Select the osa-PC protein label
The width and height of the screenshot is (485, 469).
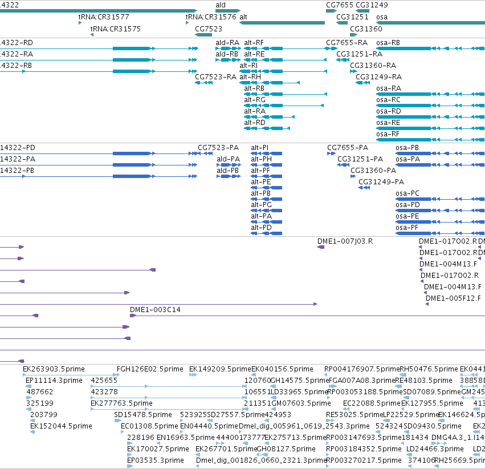(407, 193)
